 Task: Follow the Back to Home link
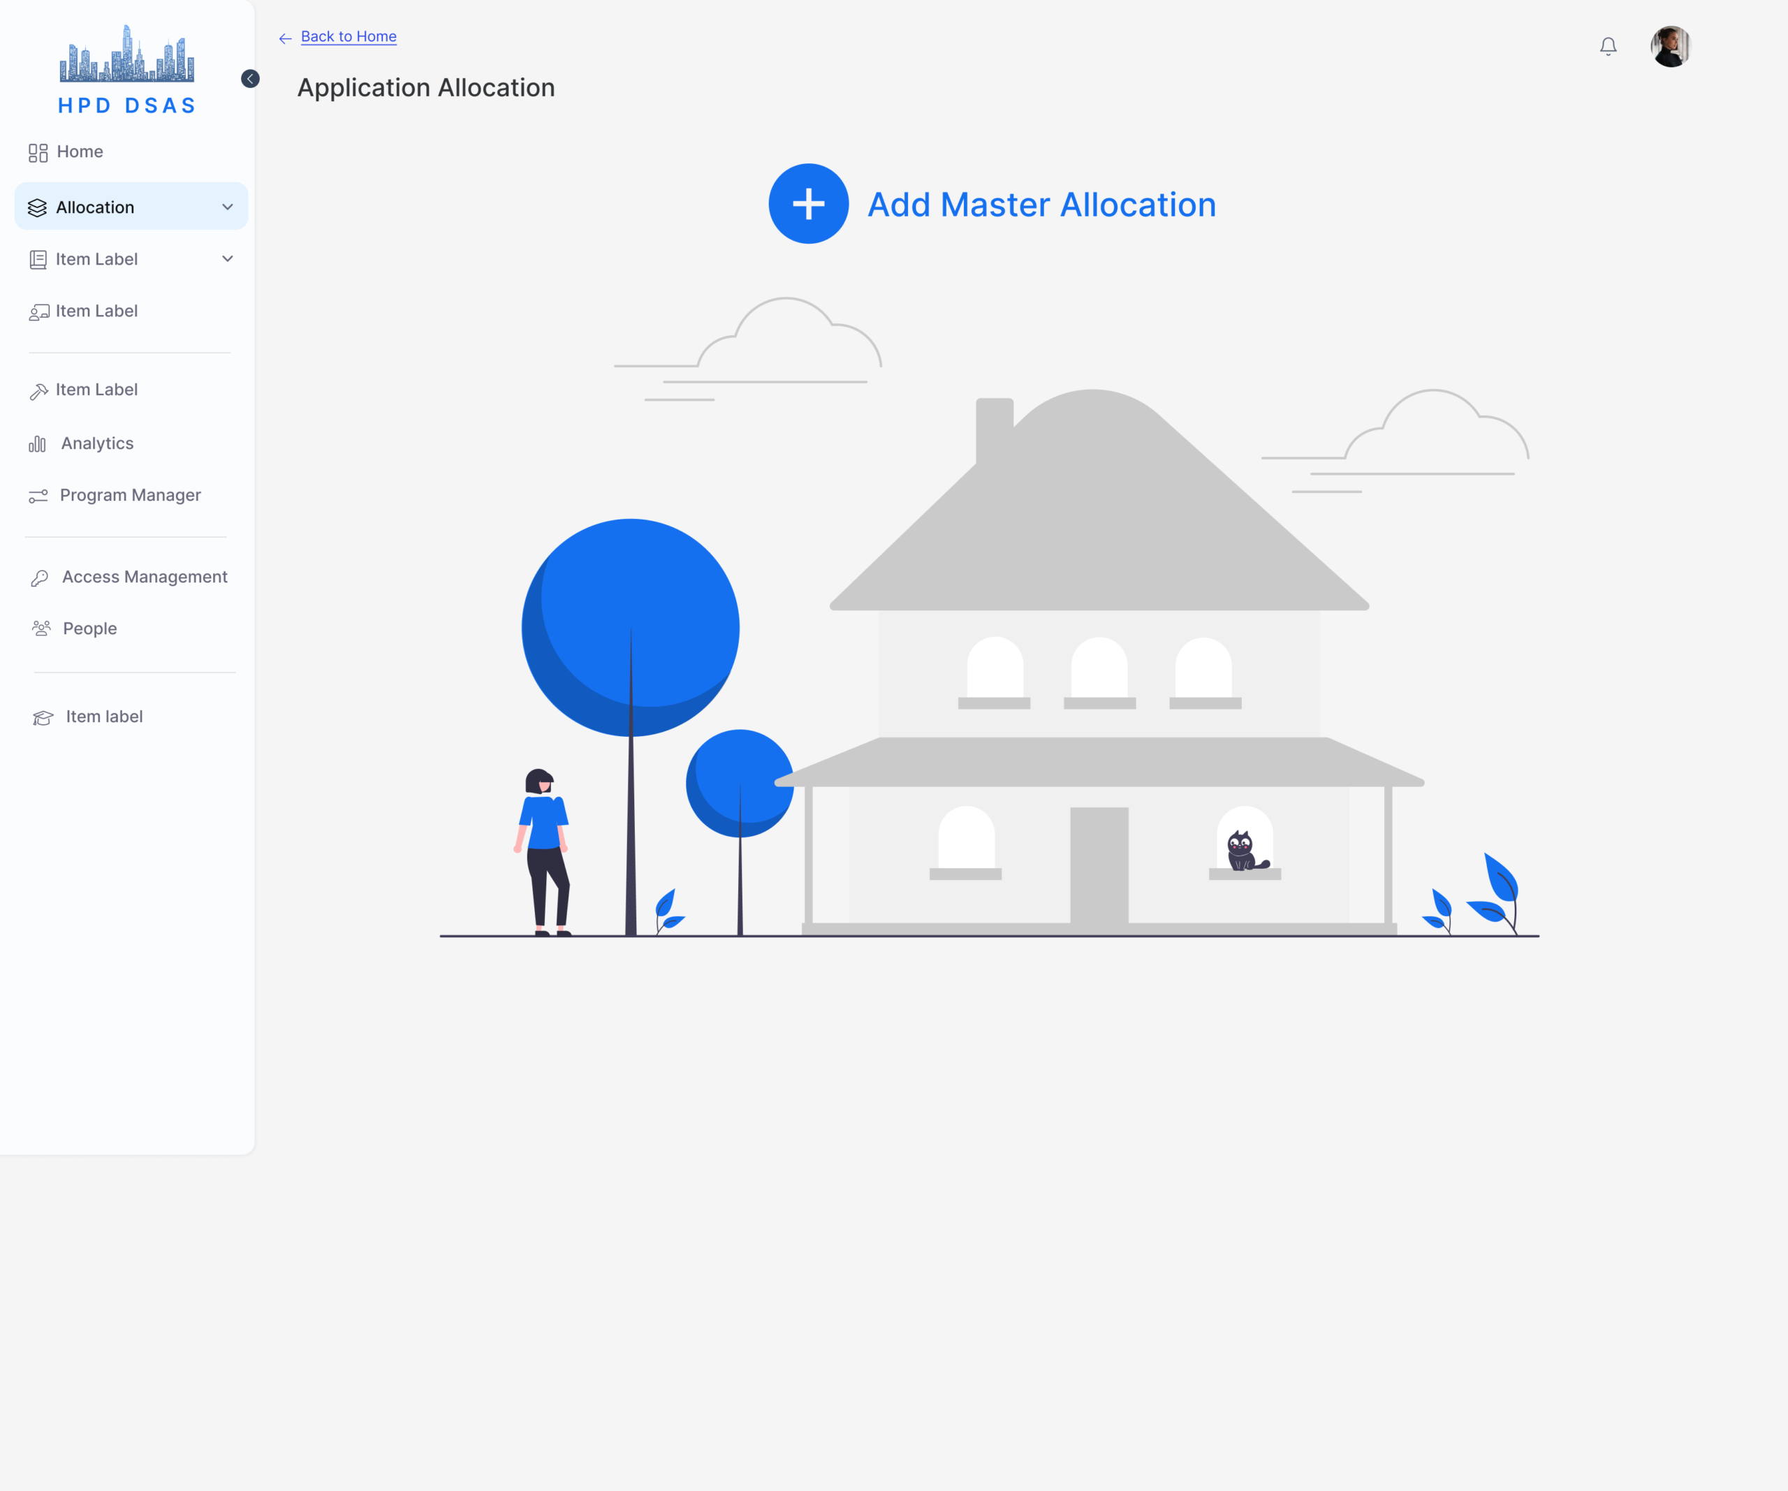(x=349, y=36)
